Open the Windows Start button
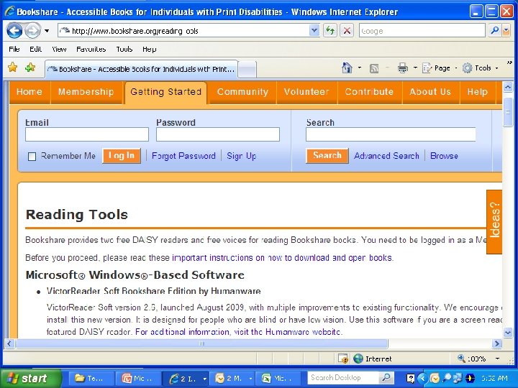The height and width of the screenshot is (388, 518). (x=31, y=378)
